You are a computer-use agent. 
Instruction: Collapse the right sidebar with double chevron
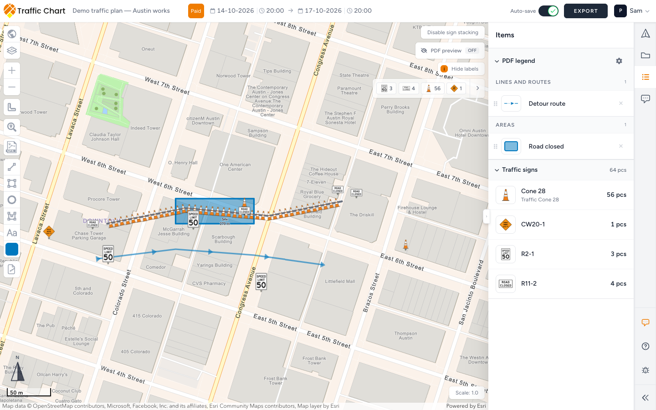tap(646, 398)
